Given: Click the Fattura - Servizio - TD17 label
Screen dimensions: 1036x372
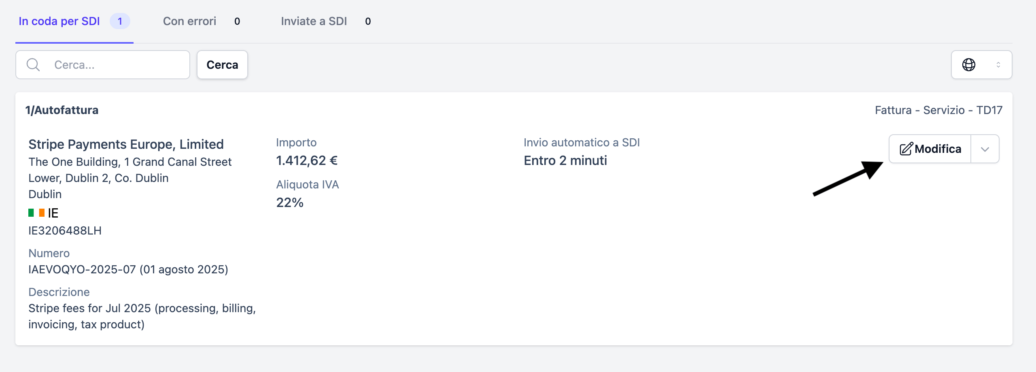Looking at the screenshot, I should pos(938,110).
